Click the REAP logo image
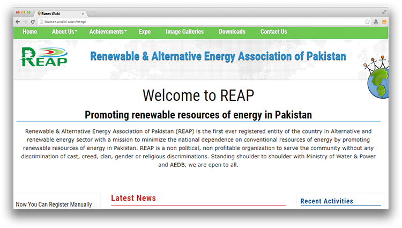This screenshot has width=402, height=228. (44, 57)
